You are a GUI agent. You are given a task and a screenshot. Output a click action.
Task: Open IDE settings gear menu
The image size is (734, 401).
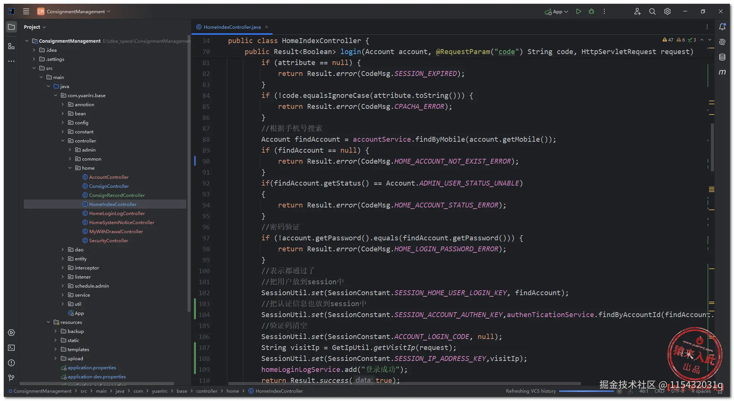(667, 11)
